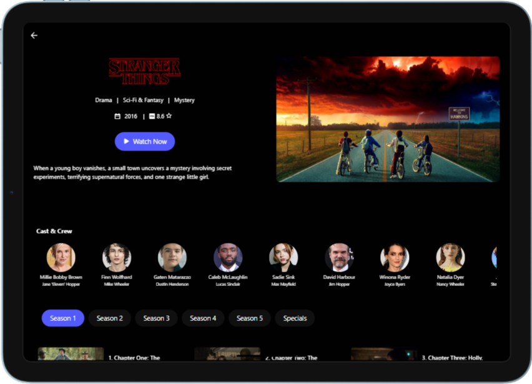
Task: Click the character name Lucas Sinclair
Action: [228, 284]
